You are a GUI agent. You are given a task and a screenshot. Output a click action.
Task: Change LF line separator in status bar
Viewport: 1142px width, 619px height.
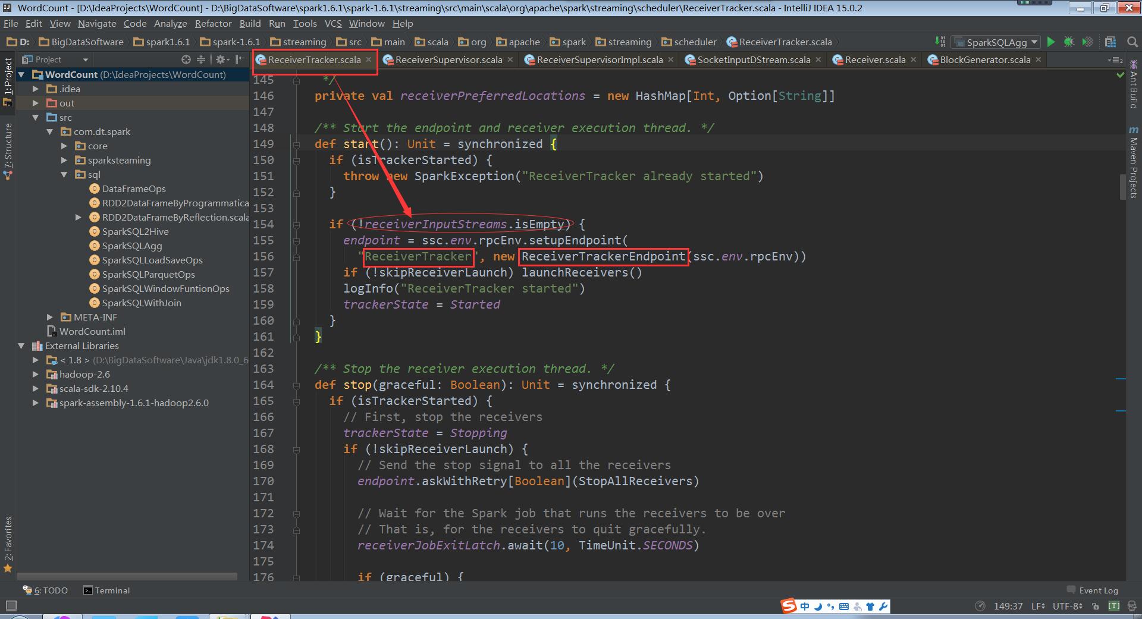[x=1038, y=607]
